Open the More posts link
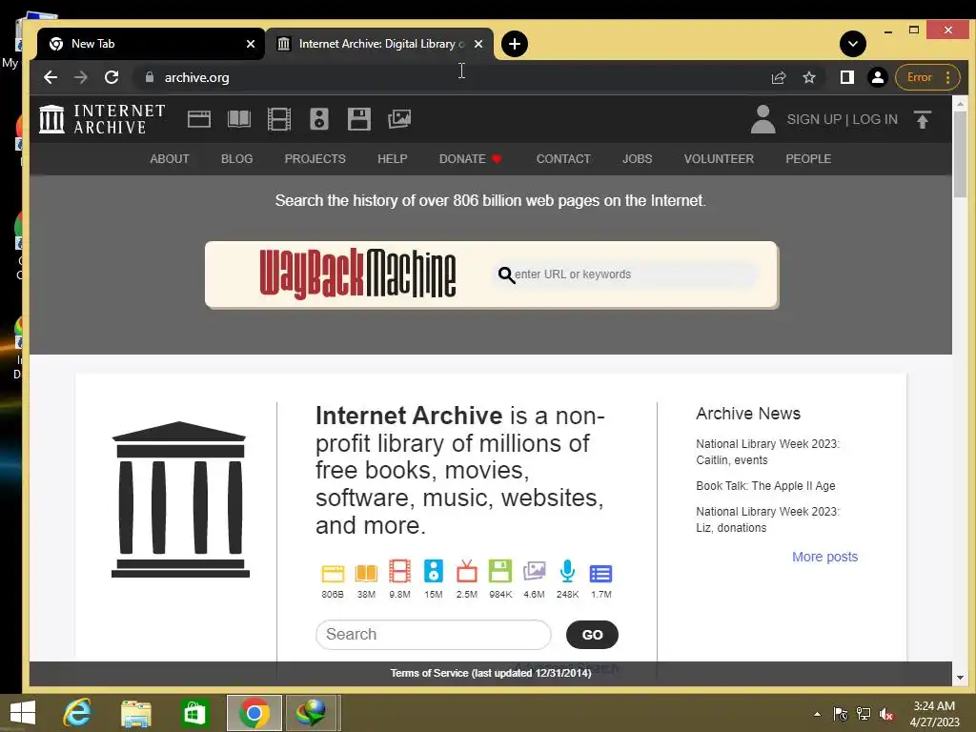The width and height of the screenshot is (976, 732). (x=824, y=557)
